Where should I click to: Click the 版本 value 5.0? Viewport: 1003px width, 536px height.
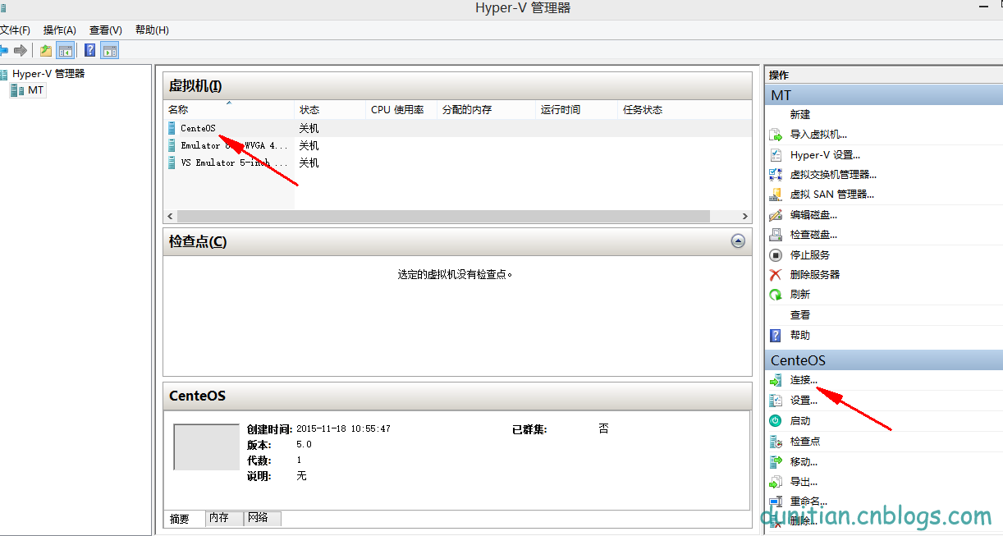(304, 444)
